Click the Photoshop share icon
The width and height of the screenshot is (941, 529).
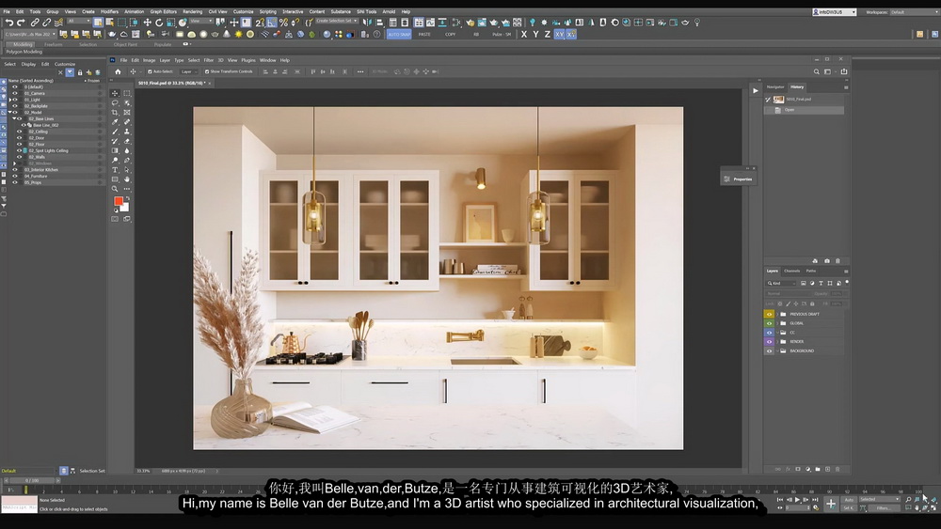click(x=844, y=72)
